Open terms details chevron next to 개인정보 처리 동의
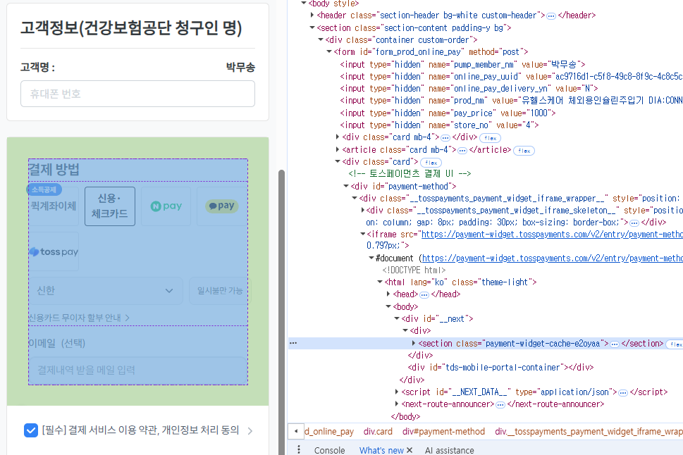 pyautogui.click(x=250, y=430)
